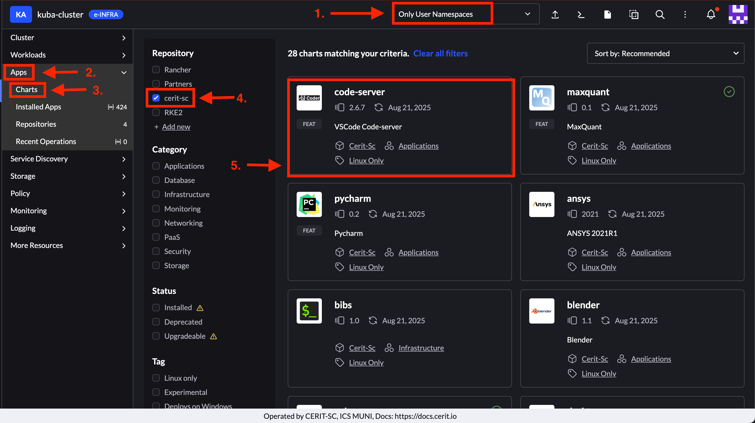Open resource search magnifier icon
Screen dimensions: 755x423
tap(660, 14)
